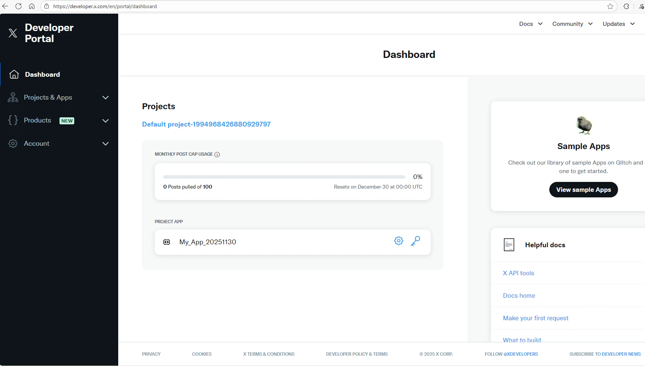Open My_App_20251130 settings gear icon
This screenshot has height=366, width=645.
click(399, 241)
